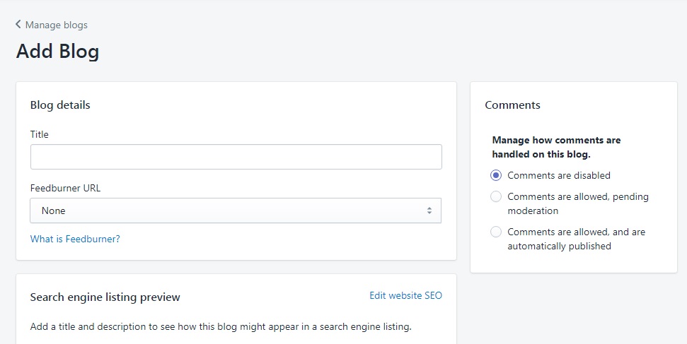Open the What is Feedburner? link
The image size is (687, 344).
tap(75, 239)
